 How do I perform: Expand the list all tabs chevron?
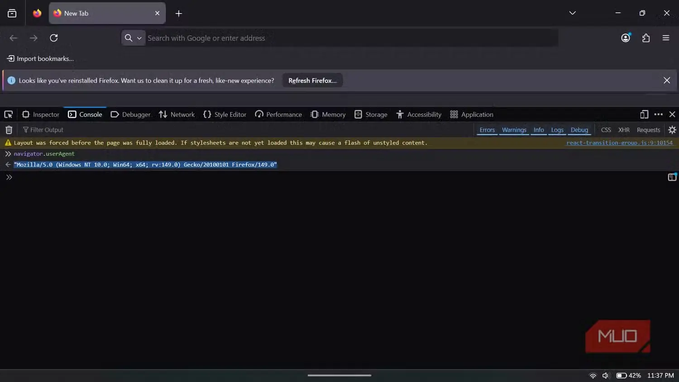tap(572, 13)
